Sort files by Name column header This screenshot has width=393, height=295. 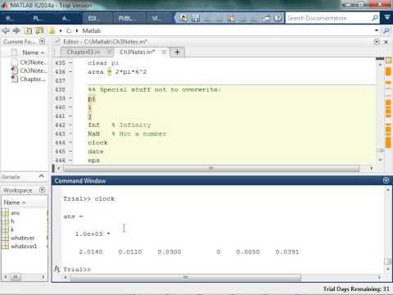[x=30, y=52]
